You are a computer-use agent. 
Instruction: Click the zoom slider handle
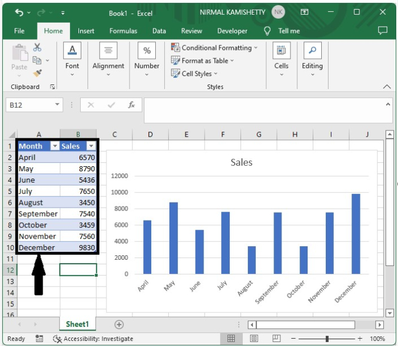pyautogui.click(x=327, y=339)
